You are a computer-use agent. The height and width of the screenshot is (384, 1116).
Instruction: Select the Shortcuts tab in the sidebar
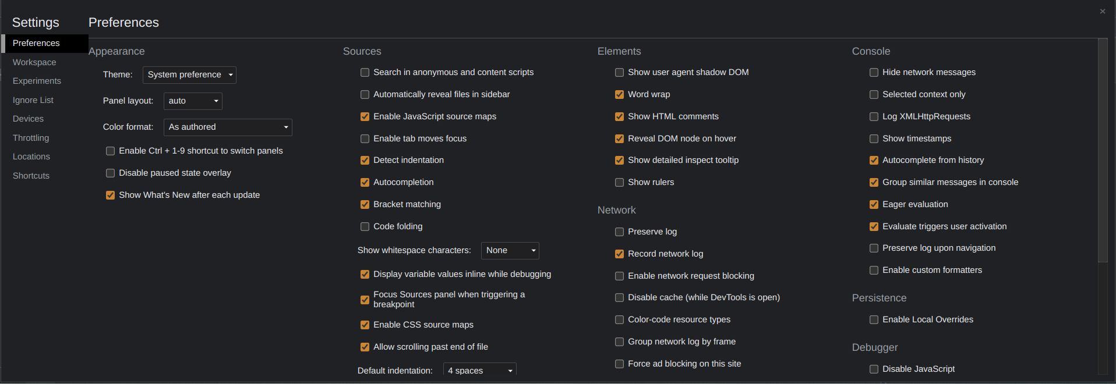click(x=31, y=176)
